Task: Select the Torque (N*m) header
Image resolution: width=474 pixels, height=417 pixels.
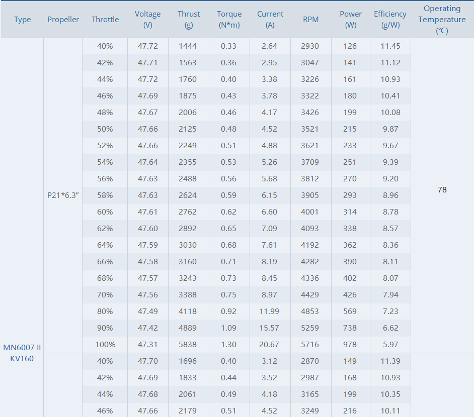Action: point(229,20)
